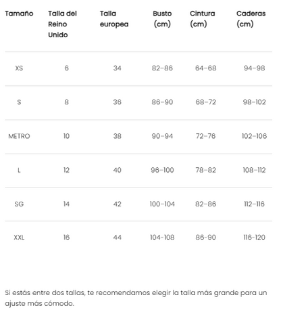Select the L size cell
The image size is (281, 312).
[x=19, y=170]
